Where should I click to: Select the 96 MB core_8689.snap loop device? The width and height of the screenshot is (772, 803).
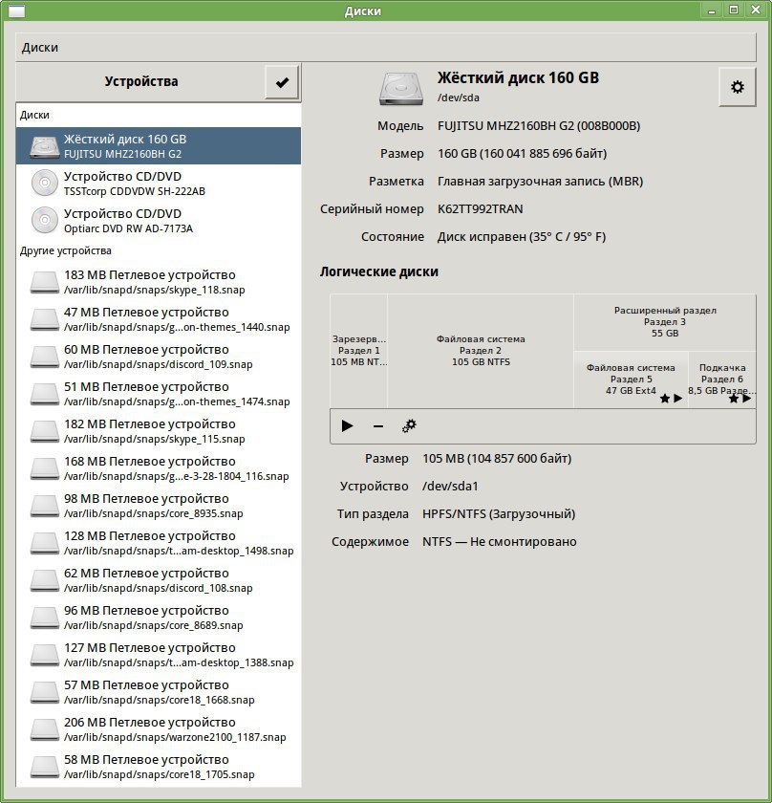click(x=159, y=619)
